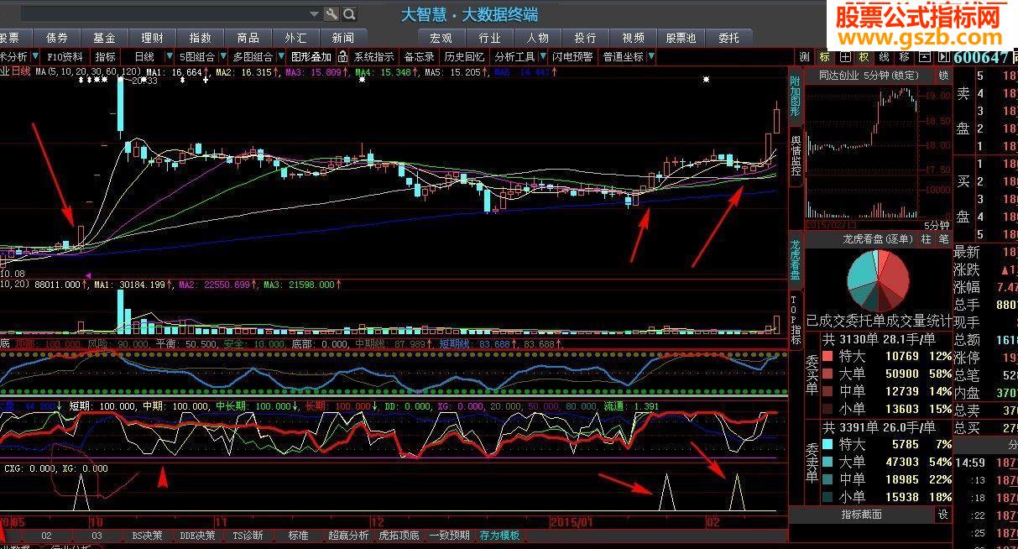Click the panel collapse box icon
The height and width of the screenshot is (549, 1018).
(924, 57)
